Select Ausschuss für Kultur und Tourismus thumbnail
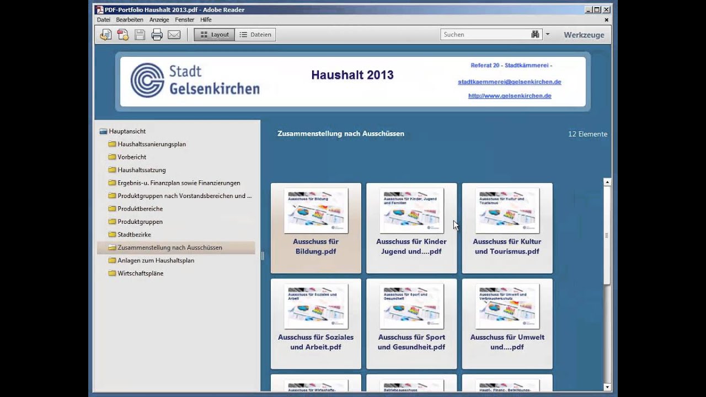 click(x=507, y=211)
